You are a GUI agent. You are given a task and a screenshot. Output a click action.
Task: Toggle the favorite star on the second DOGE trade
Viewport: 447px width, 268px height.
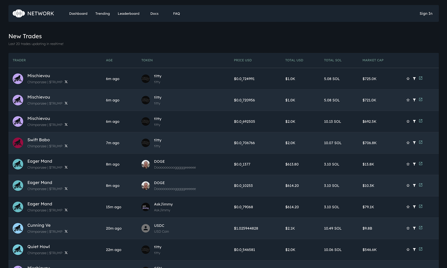(408, 185)
